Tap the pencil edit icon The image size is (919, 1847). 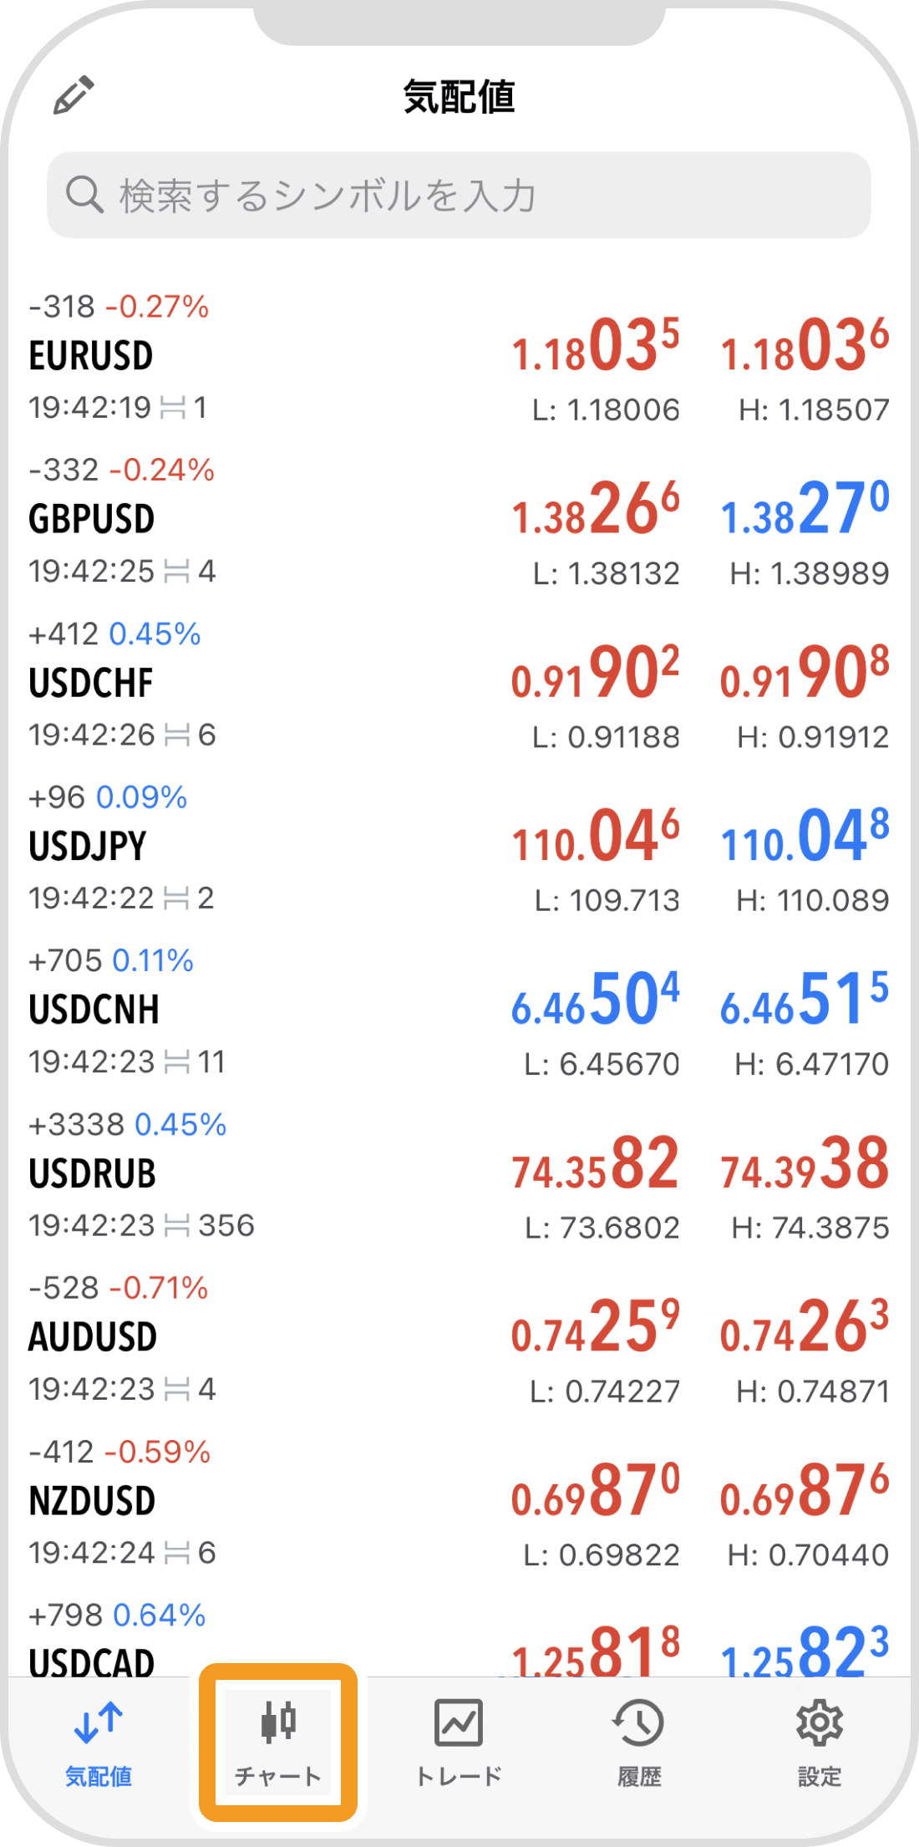coord(74,95)
